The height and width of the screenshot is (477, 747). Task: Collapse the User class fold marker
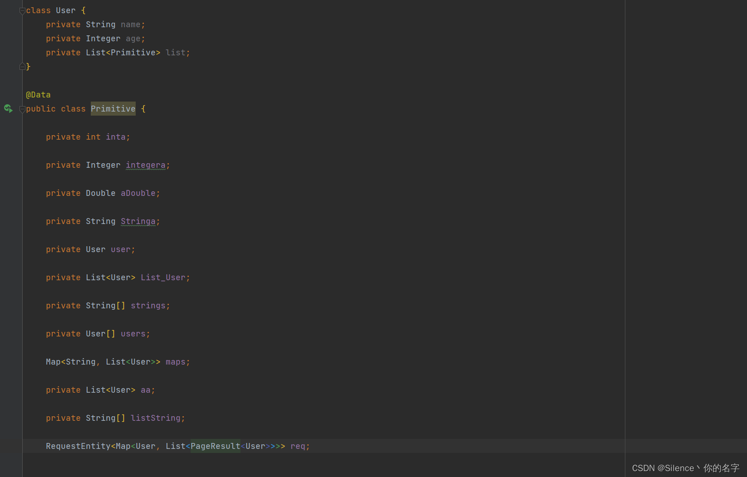(22, 11)
